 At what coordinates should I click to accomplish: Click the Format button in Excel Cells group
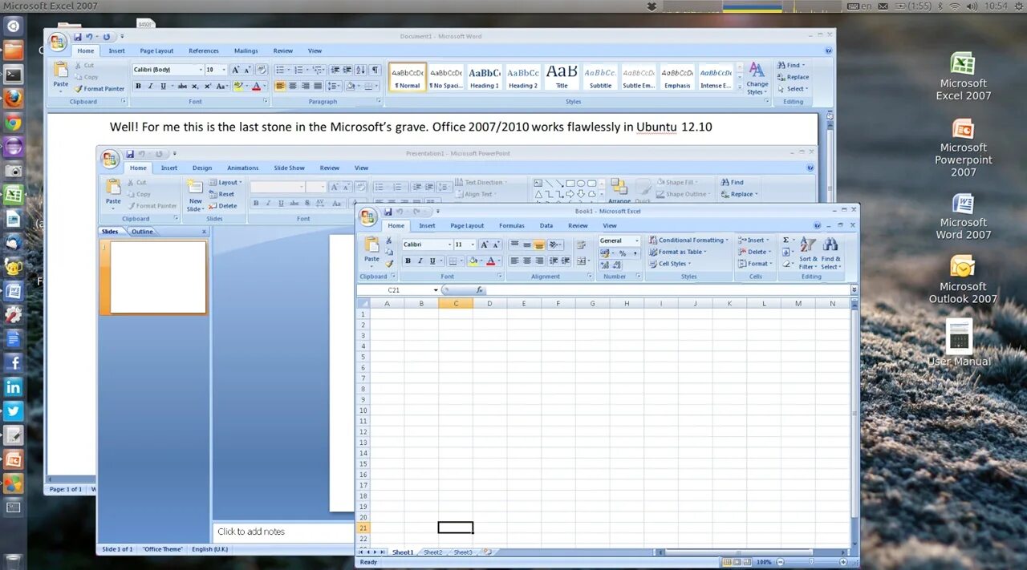[x=755, y=264]
